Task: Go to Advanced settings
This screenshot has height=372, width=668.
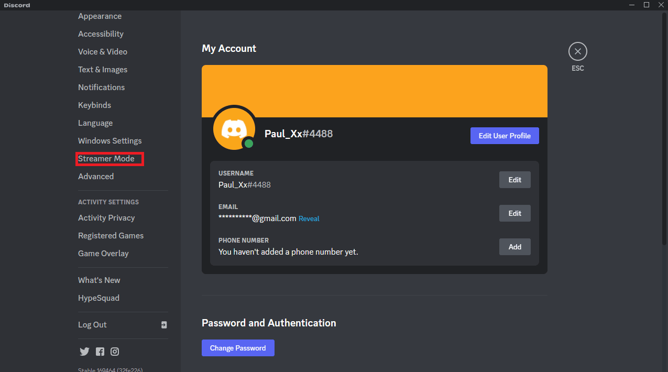Action: [96, 177]
